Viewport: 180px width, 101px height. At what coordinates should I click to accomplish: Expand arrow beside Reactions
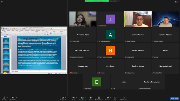(x=111, y=98)
